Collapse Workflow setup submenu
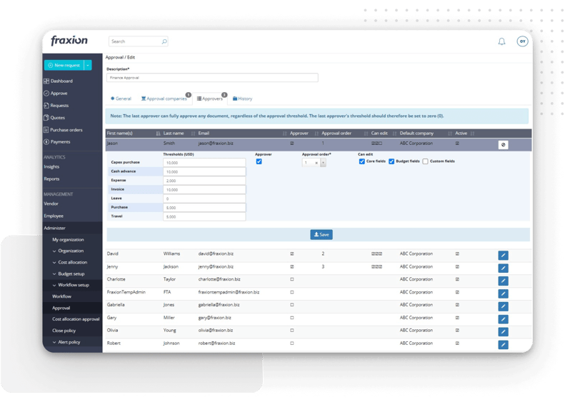The image size is (575, 407). (71, 286)
